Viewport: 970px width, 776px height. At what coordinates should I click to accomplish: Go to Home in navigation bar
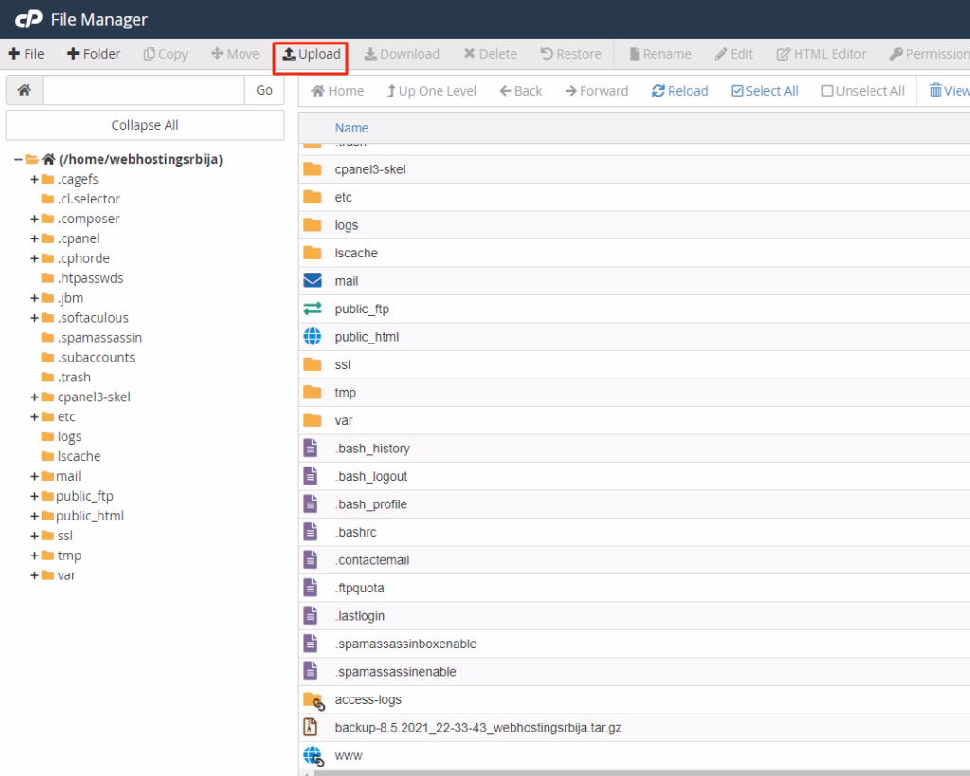tap(337, 91)
